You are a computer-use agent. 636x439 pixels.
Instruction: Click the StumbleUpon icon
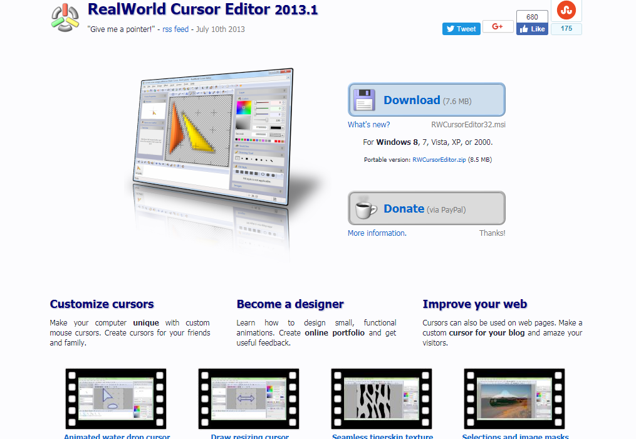pyautogui.click(x=566, y=10)
